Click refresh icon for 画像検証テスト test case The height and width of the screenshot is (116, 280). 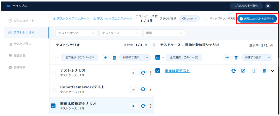(x=233, y=71)
